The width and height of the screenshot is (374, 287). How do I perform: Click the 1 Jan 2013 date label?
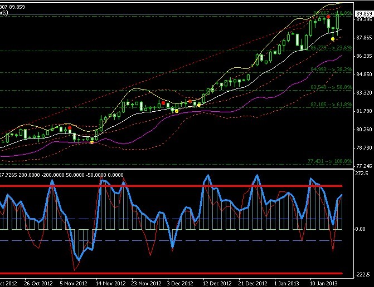286,284
